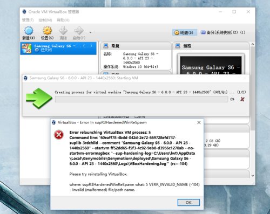This screenshot has height=214, width=270.
Task: Select the Details (明细) toggle button
Action: (185, 32)
